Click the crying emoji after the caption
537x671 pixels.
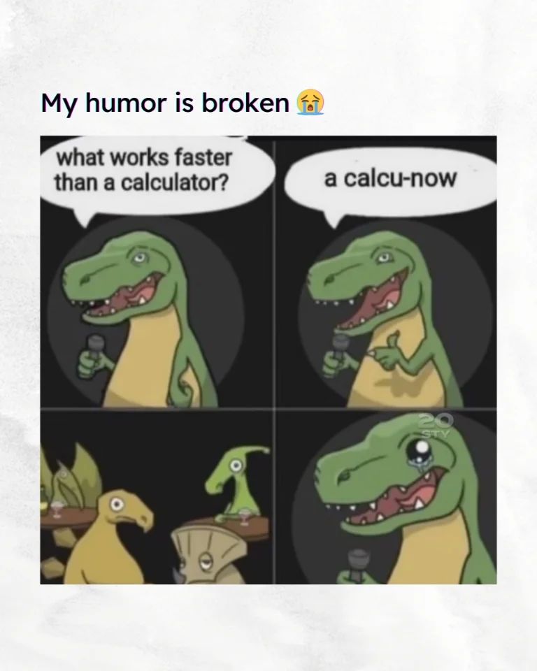(x=310, y=103)
